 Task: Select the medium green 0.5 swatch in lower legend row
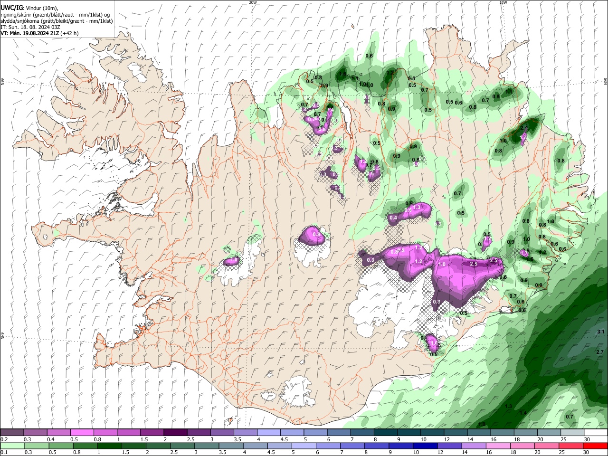click(61, 446)
